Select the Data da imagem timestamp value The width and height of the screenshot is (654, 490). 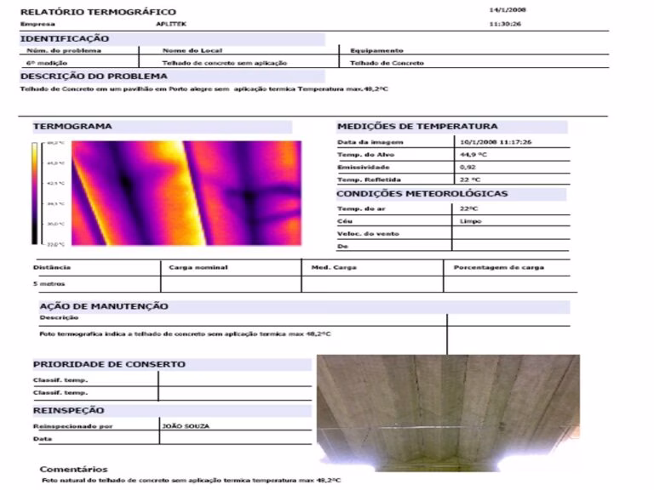(495, 141)
